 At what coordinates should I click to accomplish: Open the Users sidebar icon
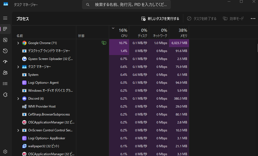coord(5,73)
